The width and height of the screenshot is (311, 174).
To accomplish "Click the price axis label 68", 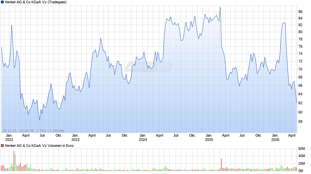I will coord(300,77).
